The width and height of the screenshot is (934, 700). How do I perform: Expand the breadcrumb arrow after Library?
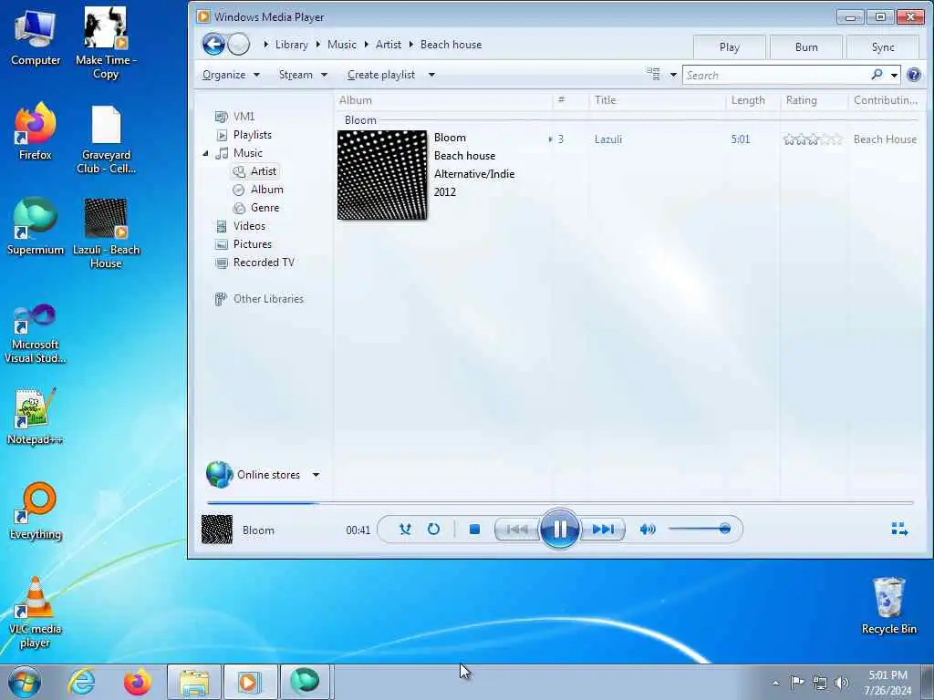(x=318, y=45)
